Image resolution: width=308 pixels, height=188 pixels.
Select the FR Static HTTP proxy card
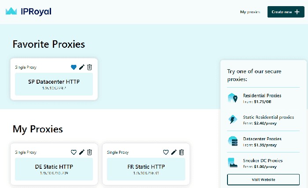(x=146, y=169)
